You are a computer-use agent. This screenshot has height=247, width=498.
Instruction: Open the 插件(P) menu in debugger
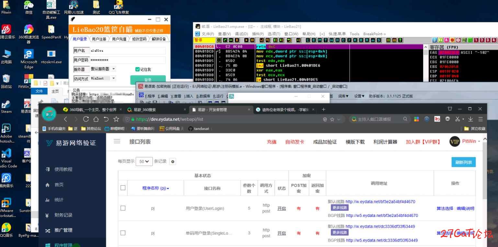coord(258,34)
